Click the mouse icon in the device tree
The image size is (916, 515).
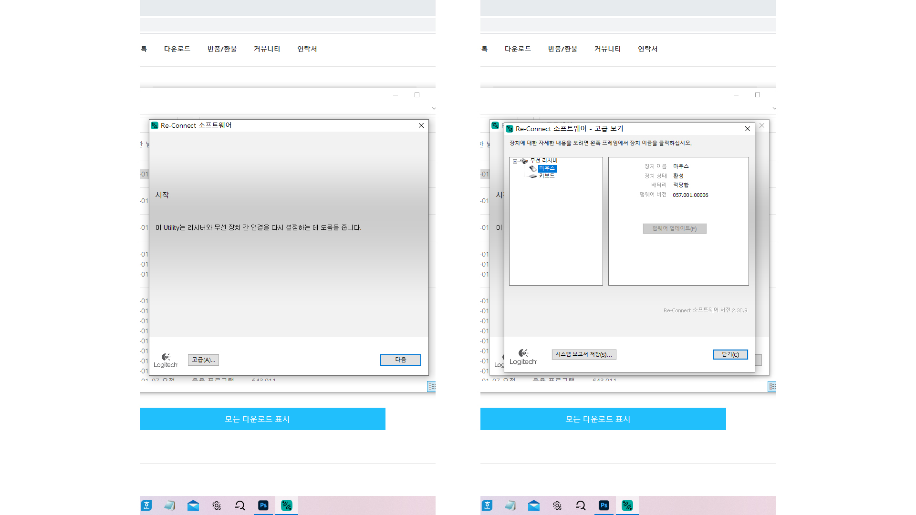tap(533, 168)
